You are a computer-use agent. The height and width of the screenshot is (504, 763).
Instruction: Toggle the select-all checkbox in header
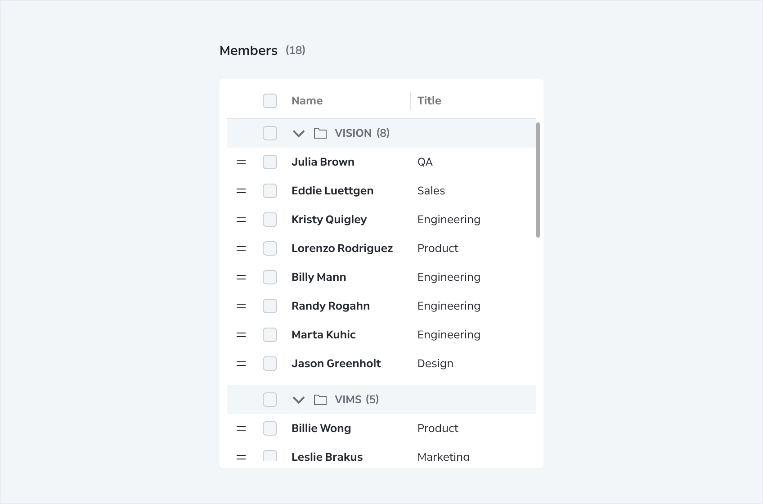[270, 101]
